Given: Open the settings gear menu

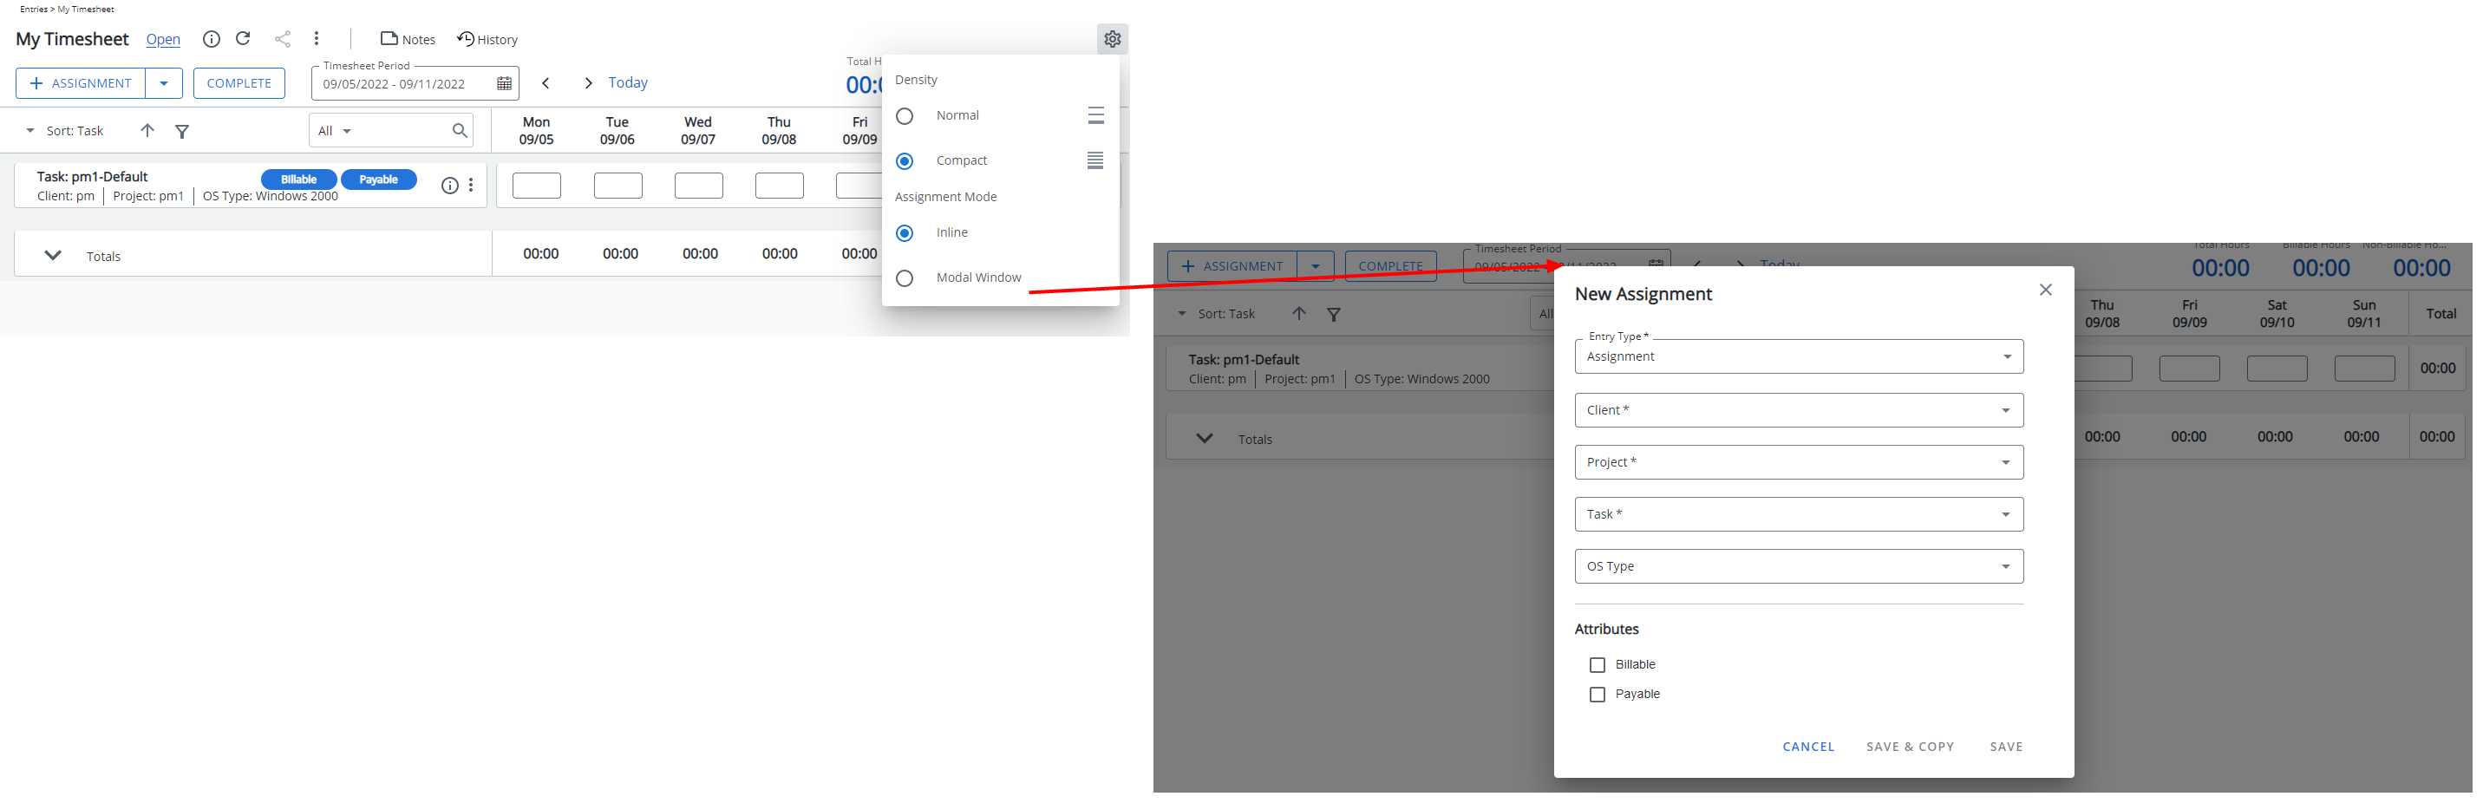Looking at the screenshot, I should pos(1113,40).
